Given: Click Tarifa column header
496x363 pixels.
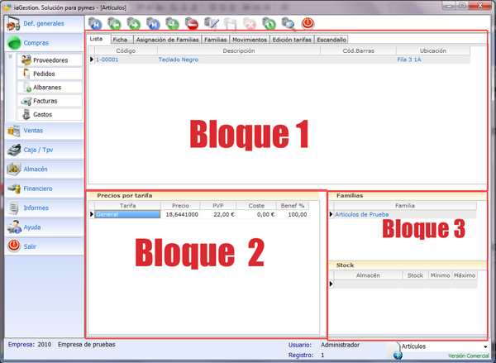Looking at the screenshot, I should [127, 206].
